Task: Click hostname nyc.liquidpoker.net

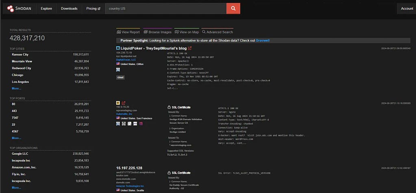Action: tap(126, 56)
